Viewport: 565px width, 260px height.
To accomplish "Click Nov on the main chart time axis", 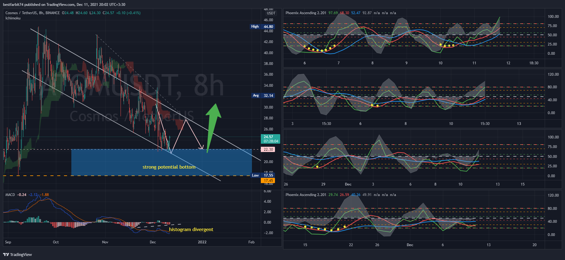I will (105, 242).
